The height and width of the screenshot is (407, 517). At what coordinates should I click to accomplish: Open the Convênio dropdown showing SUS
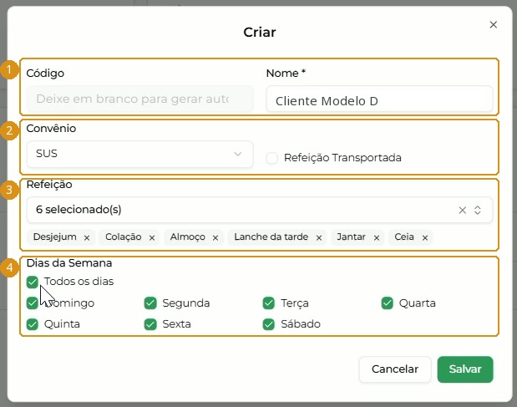pos(140,154)
